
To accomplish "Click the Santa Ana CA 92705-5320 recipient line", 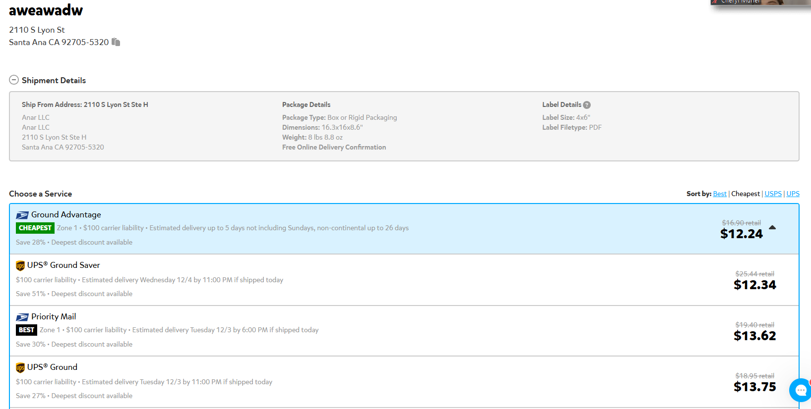I will click(x=59, y=42).
